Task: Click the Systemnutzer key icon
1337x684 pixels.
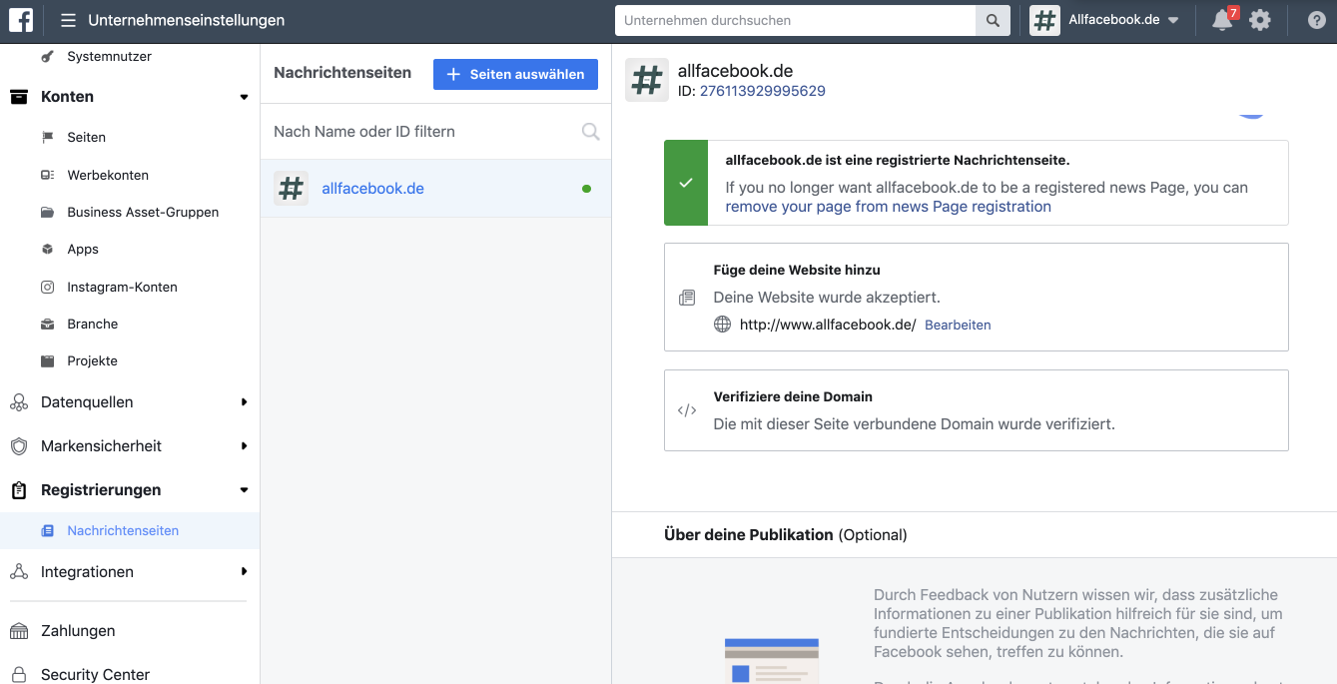Action: [x=47, y=57]
